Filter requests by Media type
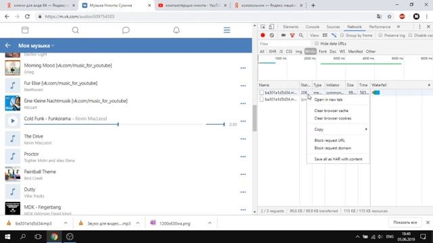The width and height of the screenshot is (433, 243). [x=311, y=51]
